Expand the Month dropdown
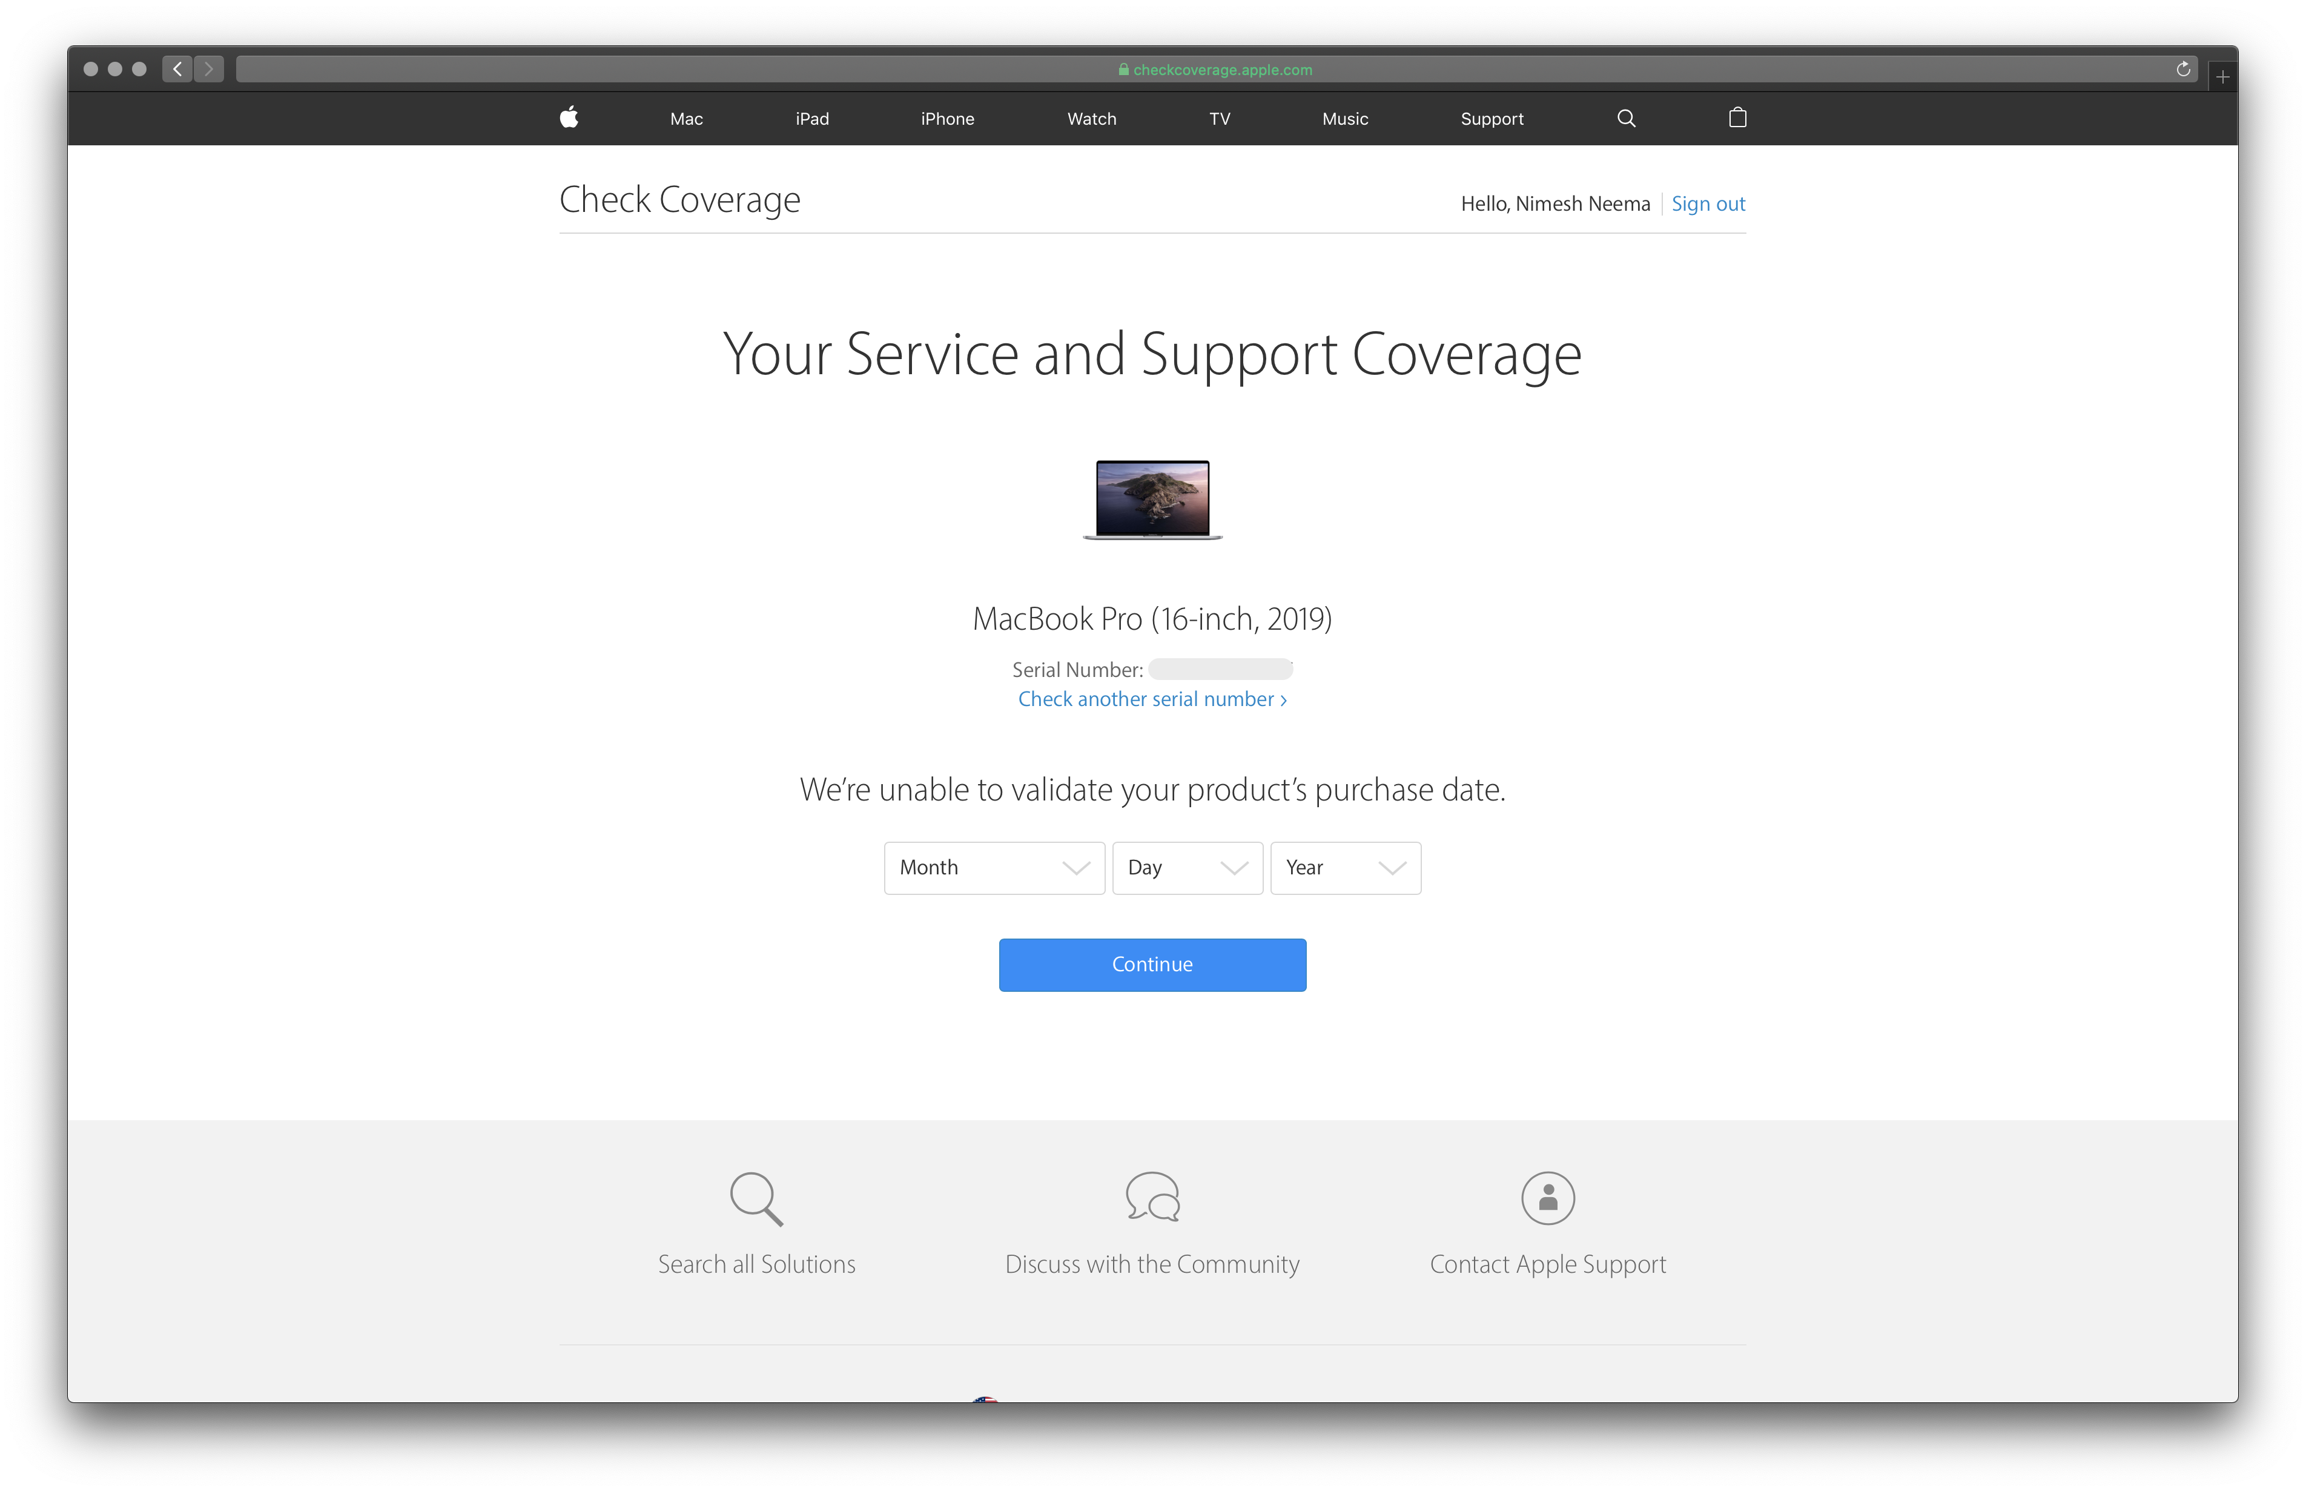This screenshot has width=2306, height=1492. click(994, 868)
